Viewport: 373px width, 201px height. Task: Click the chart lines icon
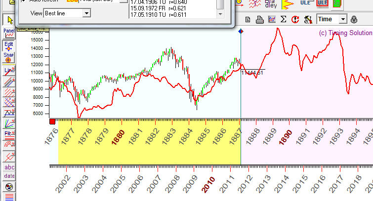pos(272,19)
